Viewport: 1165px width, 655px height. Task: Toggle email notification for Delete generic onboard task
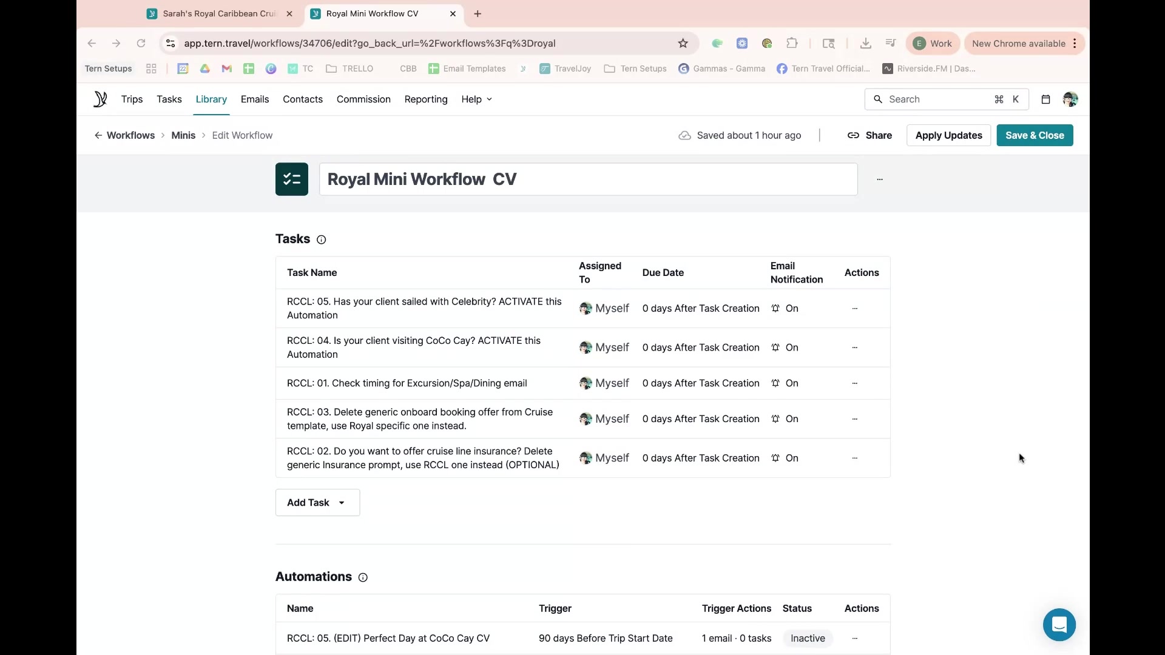coord(785,419)
